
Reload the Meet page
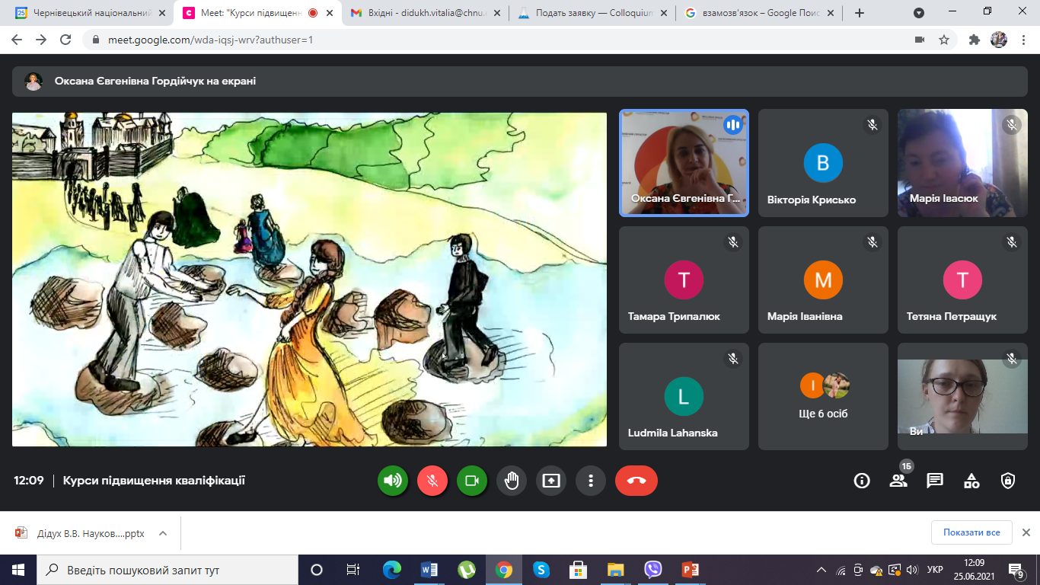[65, 40]
